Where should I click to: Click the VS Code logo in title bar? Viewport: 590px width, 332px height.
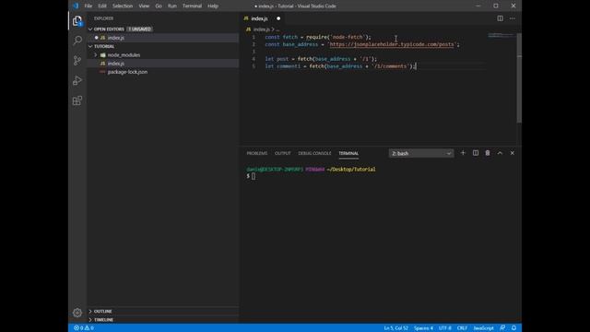pos(76,6)
